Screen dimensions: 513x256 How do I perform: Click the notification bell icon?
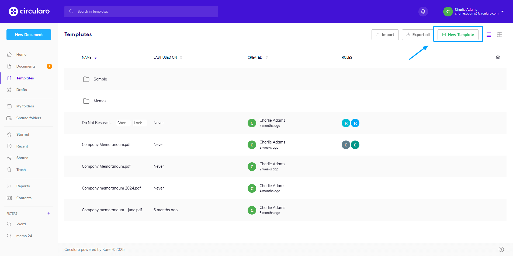(x=423, y=11)
